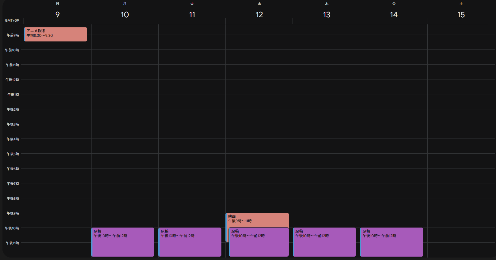
Task: Click the empty 午前10時 slot on Friday 14
Action: point(394,57)
